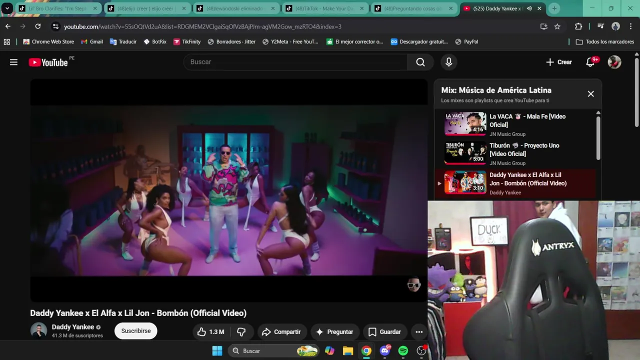640x360 pixels.
Task: Open the Gmail bookmark
Action: (92, 41)
